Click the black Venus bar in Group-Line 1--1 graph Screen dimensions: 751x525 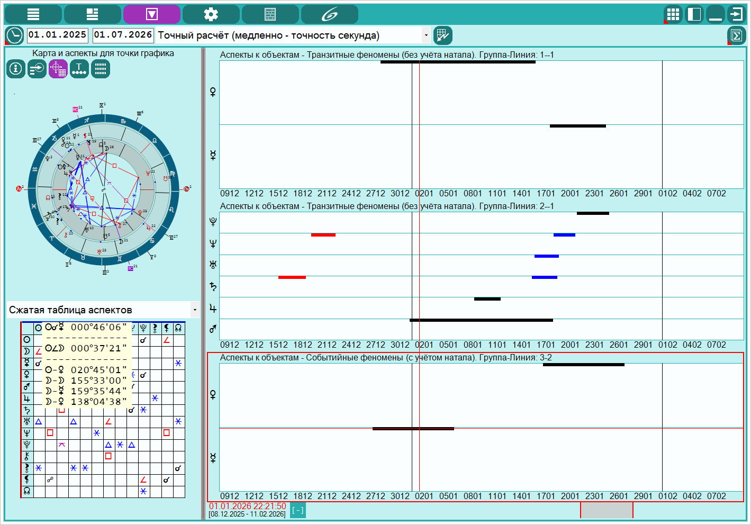[x=458, y=62]
